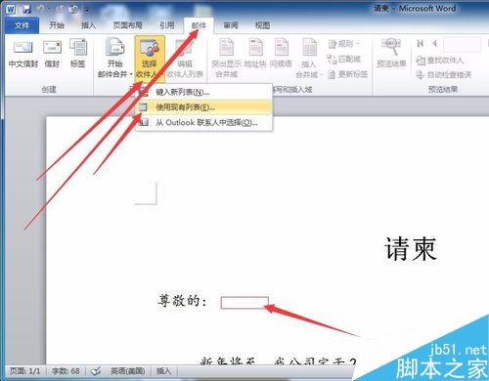
Task: Click the 尊敬的: text in the document
Action: [182, 300]
